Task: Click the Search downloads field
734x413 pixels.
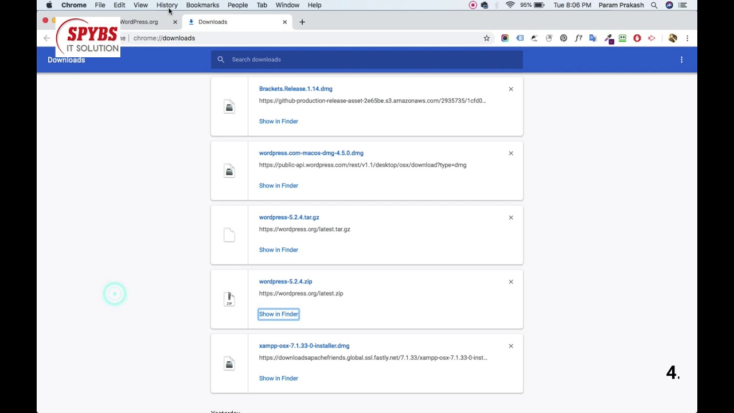Action: [367, 60]
